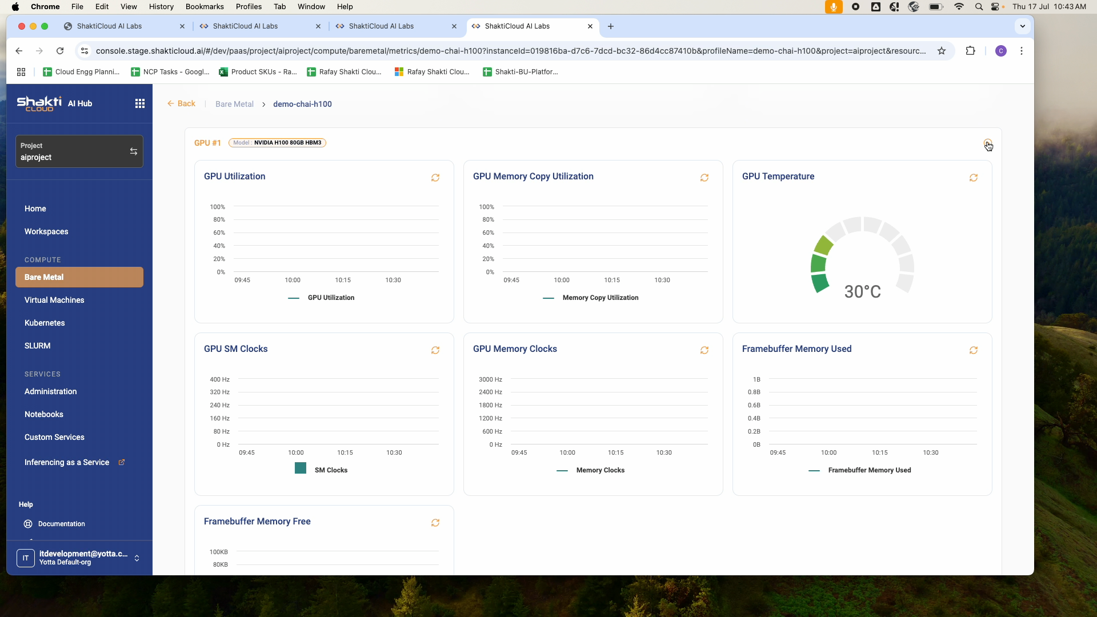Image resolution: width=1097 pixels, height=617 pixels.
Task: Open Inferencing as a Service external link icon
Action: 121,462
